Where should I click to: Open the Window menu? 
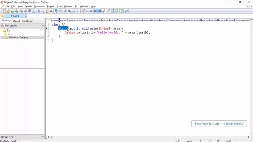pos(84,6)
